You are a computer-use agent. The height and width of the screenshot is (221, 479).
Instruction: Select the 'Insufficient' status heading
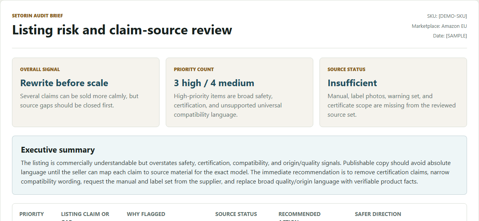point(352,83)
